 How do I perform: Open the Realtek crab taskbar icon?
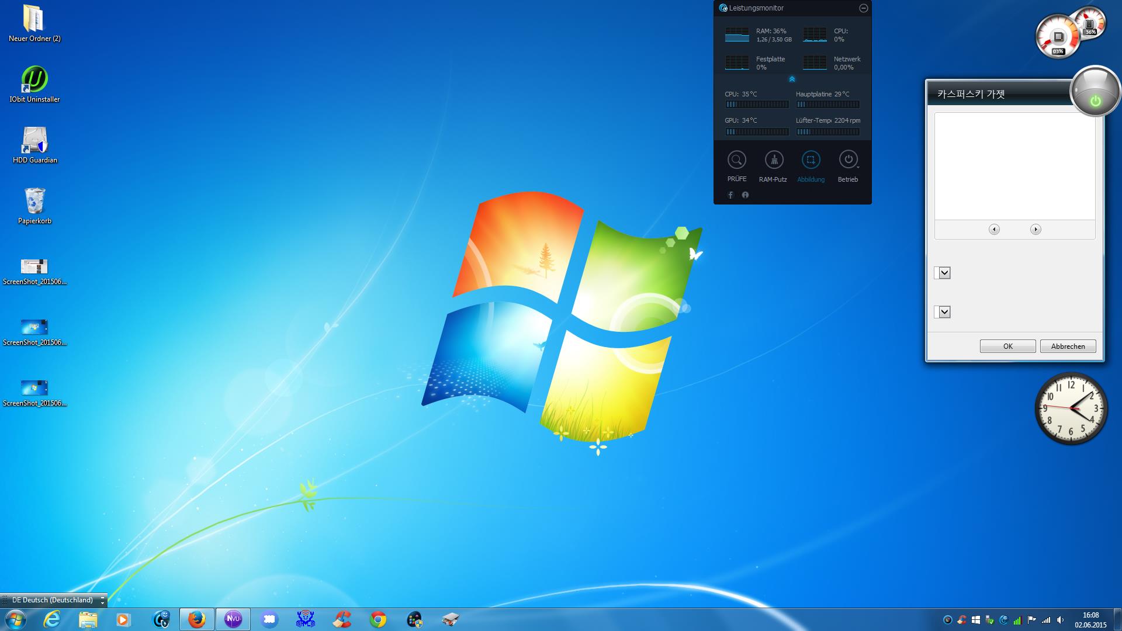click(x=305, y=619)
